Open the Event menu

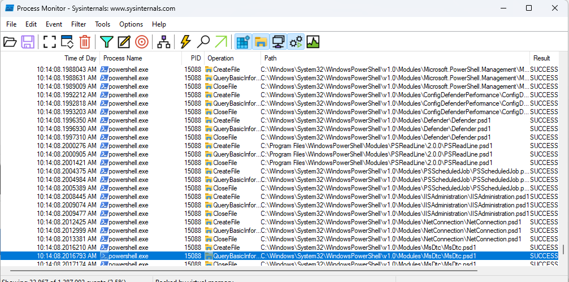[54, 24]
